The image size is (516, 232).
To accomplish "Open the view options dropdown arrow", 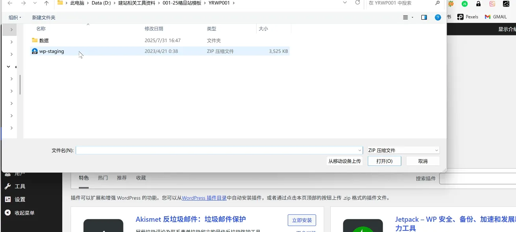I will pyautogui.click(x=412, y=17).
